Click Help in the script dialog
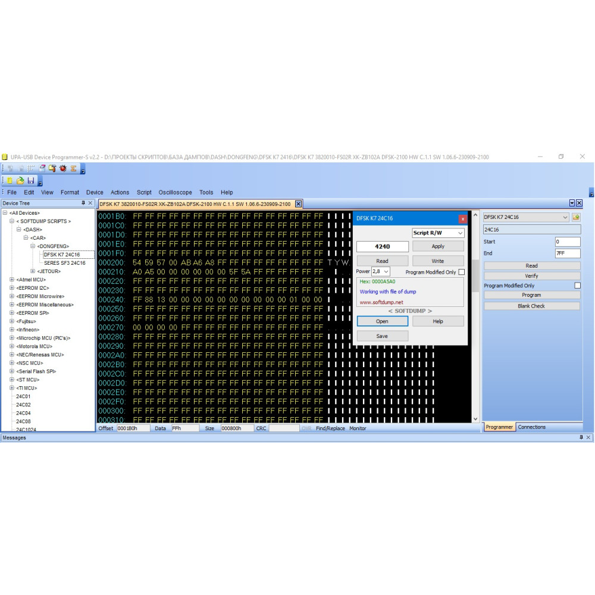The image size is (595, 595). pyautogui.click(x=438, y=321)
